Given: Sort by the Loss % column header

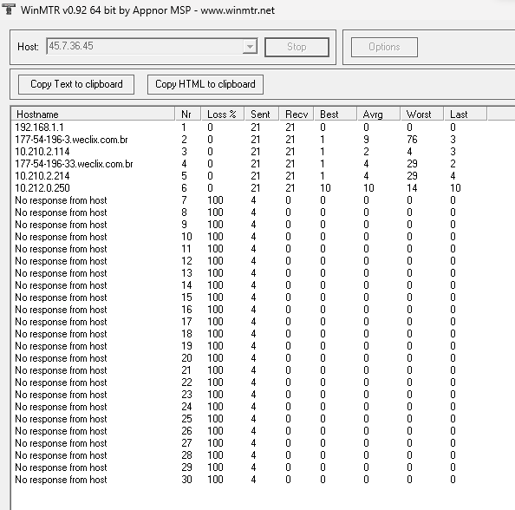Looking at the screenshot, I should click(223, 114).
